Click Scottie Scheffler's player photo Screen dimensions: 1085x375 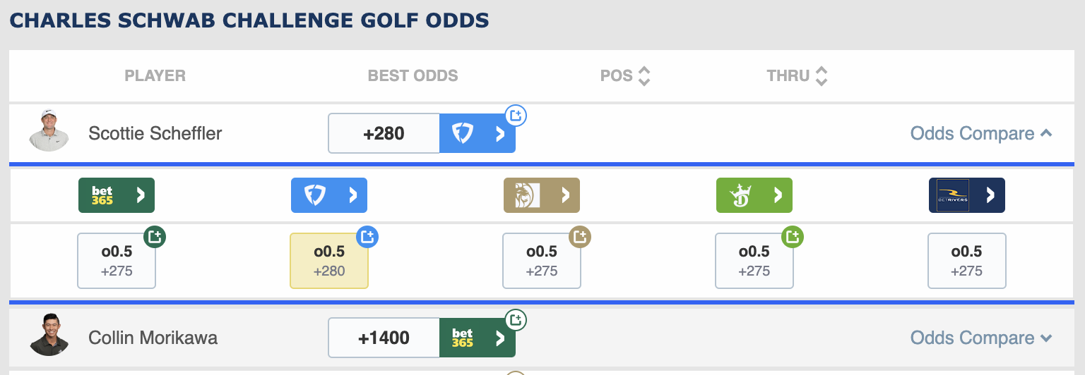[49, 130]
